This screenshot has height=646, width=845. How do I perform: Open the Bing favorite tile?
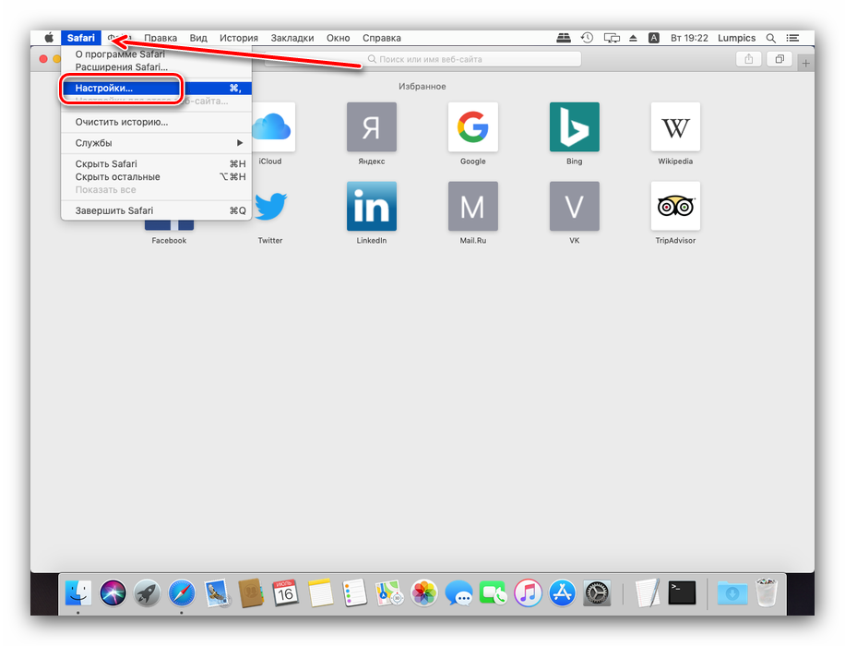(574, 127)
